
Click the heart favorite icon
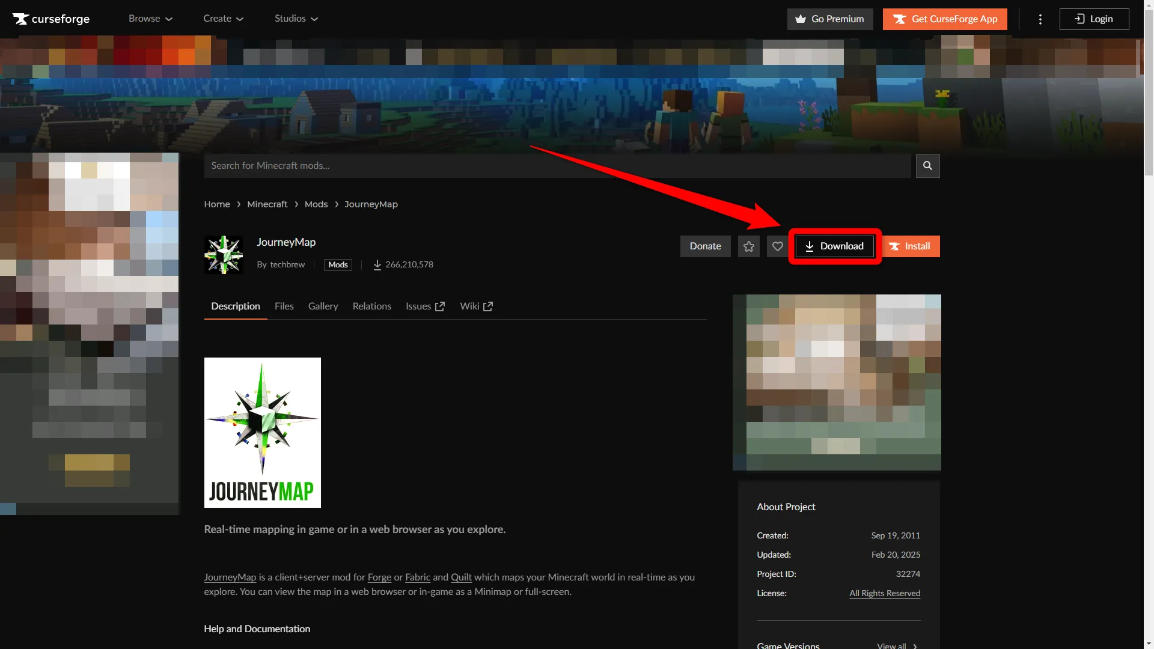point(777,246)
